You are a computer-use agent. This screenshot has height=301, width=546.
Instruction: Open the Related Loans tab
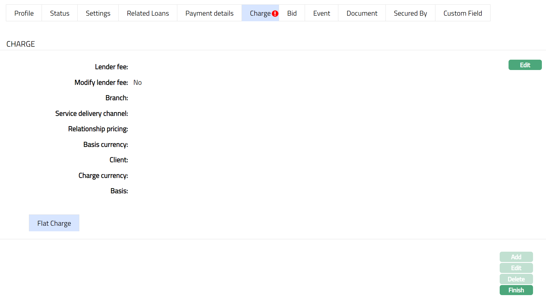pyautogui.click(x=148, y=13)
